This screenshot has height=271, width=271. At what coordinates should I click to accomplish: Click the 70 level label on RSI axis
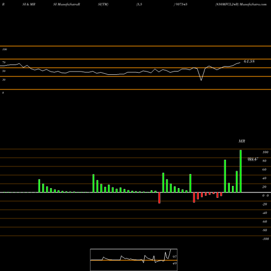[4, 62]
